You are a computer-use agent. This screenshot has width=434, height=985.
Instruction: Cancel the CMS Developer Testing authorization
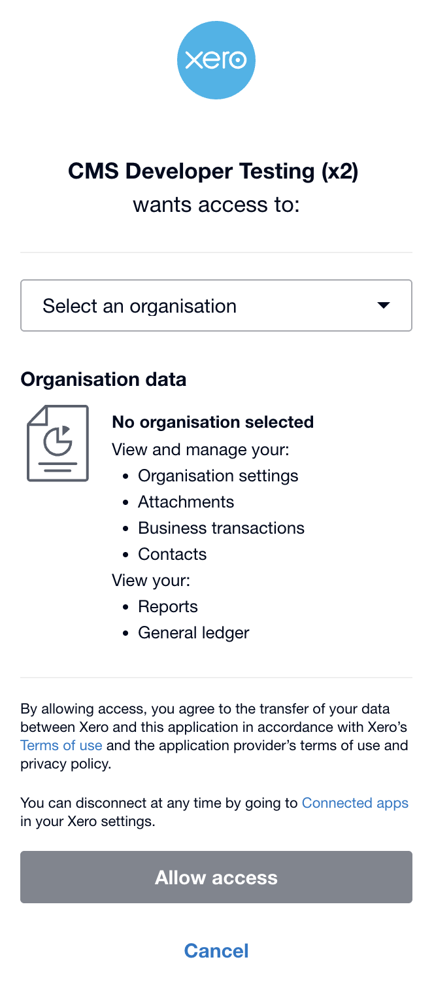tap(216, 950)
